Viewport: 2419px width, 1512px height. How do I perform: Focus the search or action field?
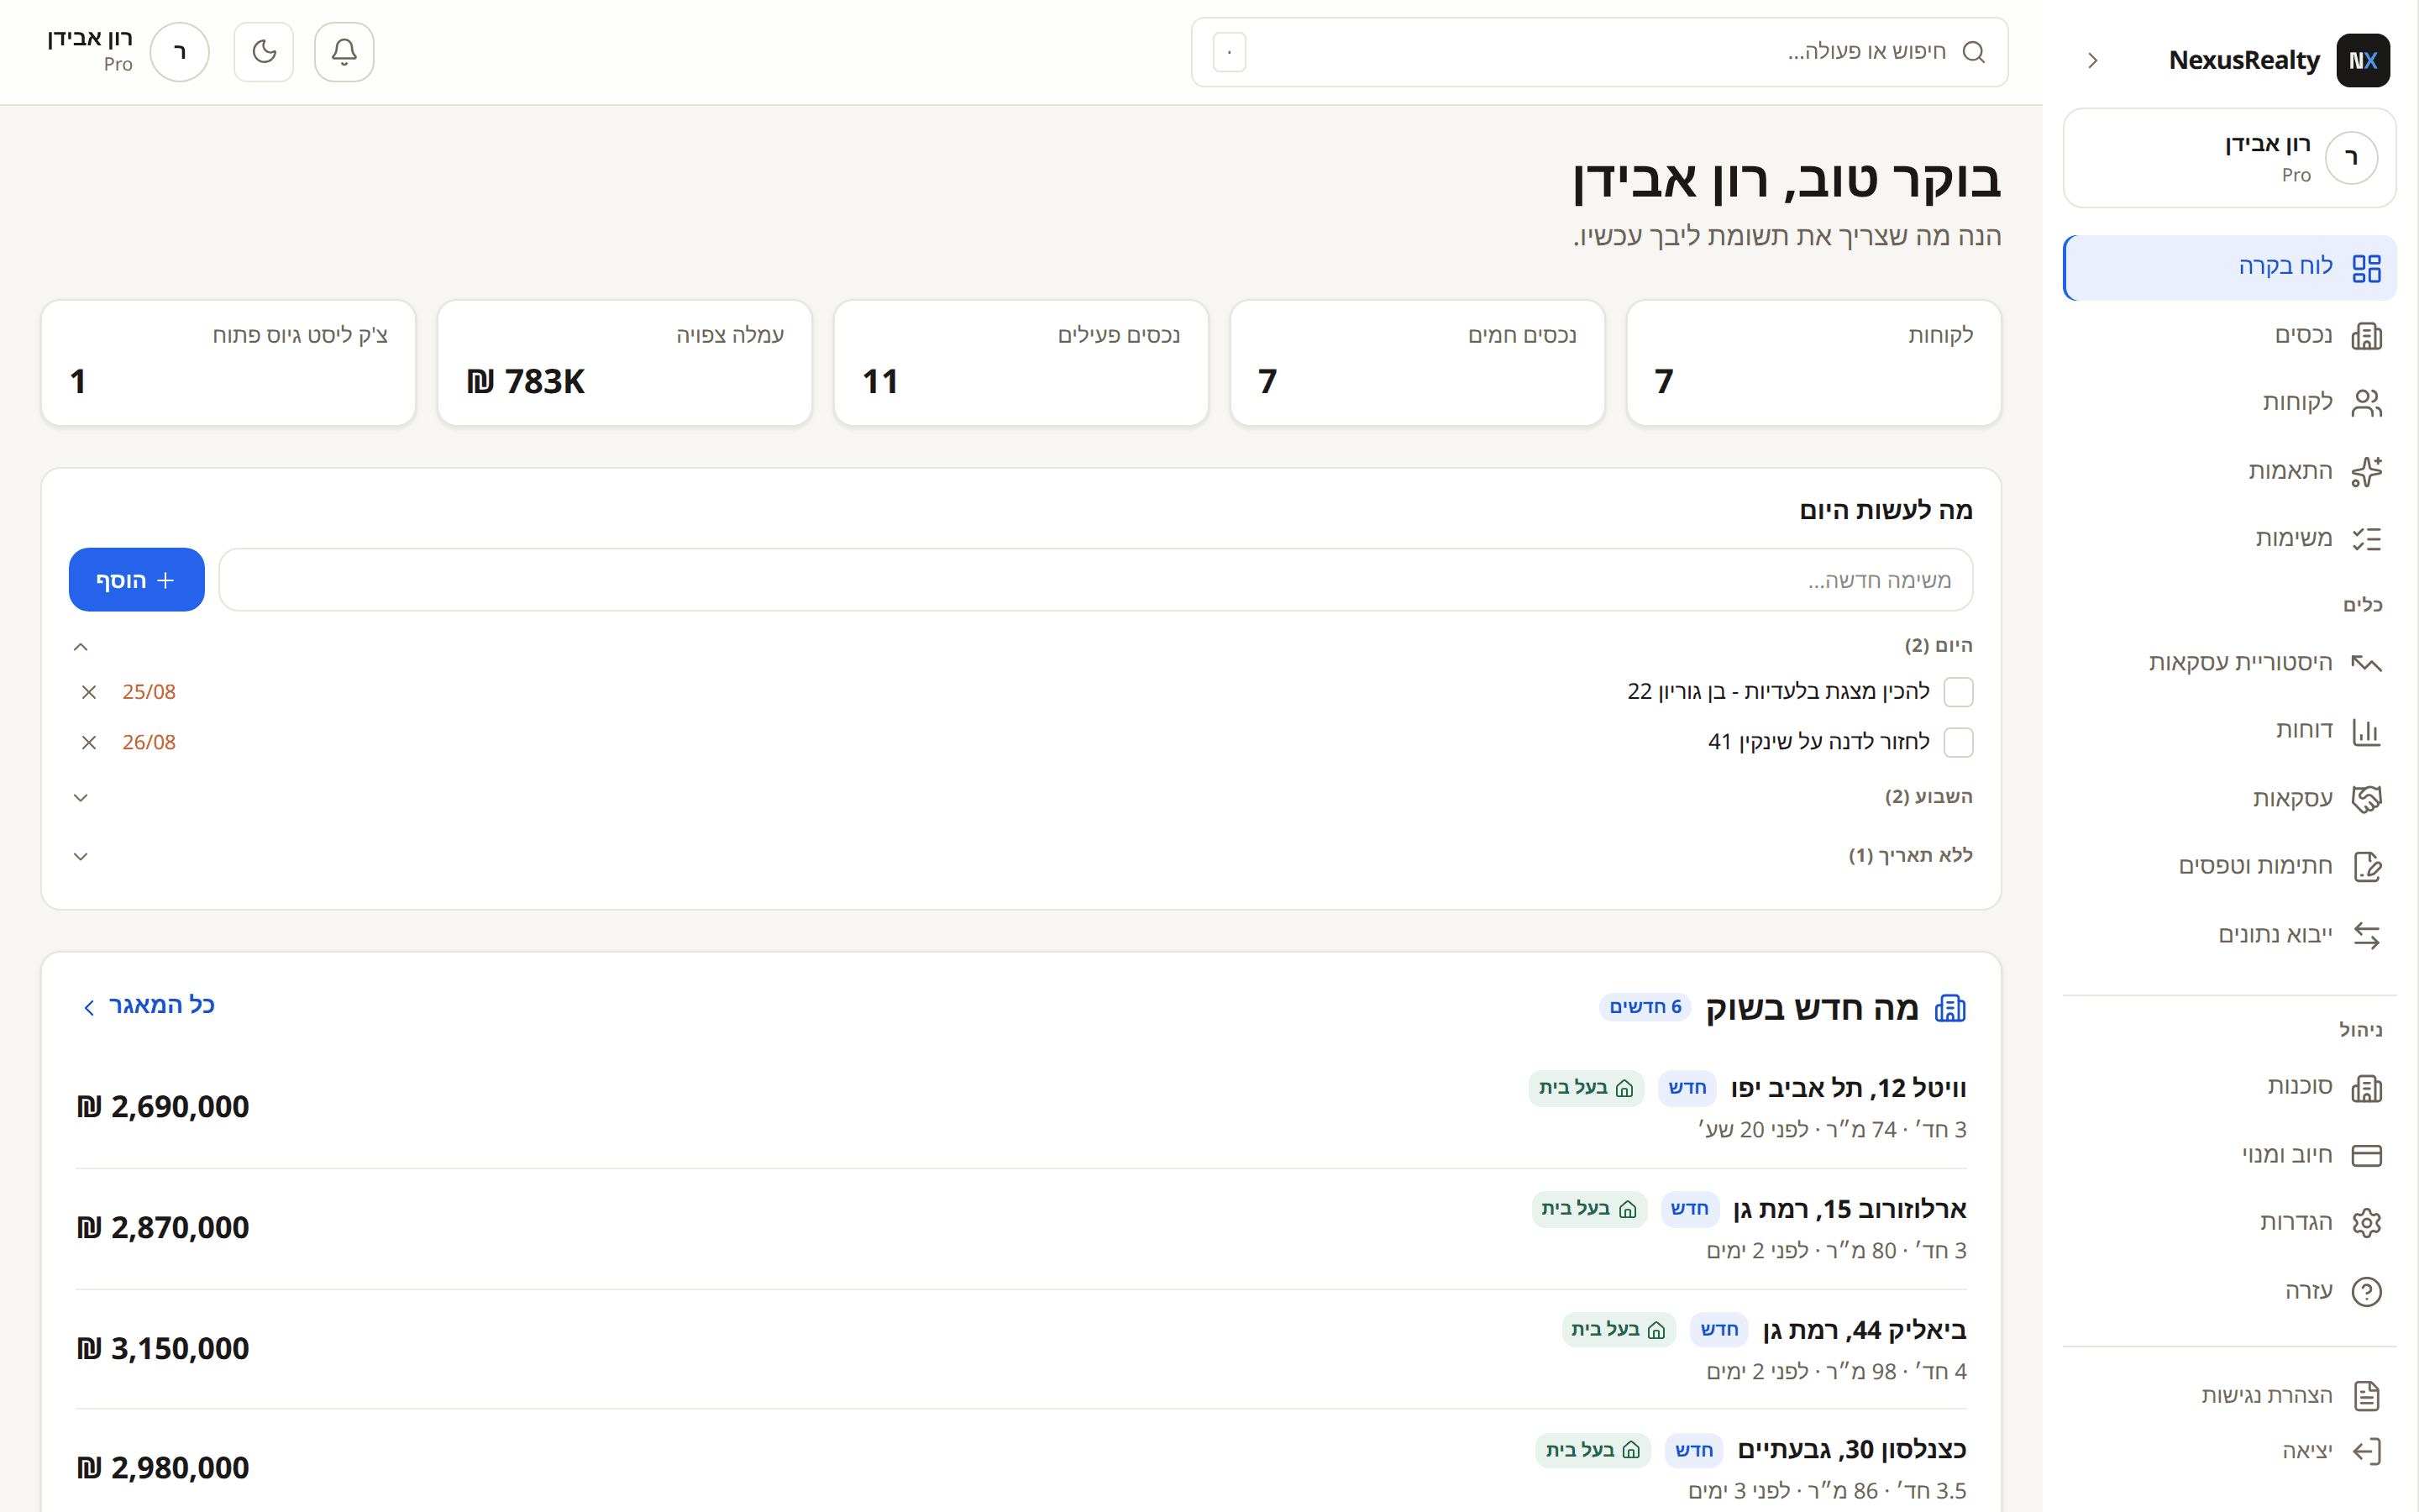[x=1599, y=52]
